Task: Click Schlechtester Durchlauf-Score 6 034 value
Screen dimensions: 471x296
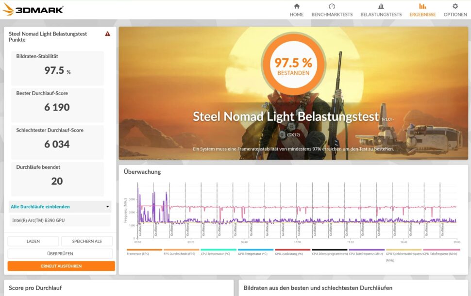Action: point(57,144)
